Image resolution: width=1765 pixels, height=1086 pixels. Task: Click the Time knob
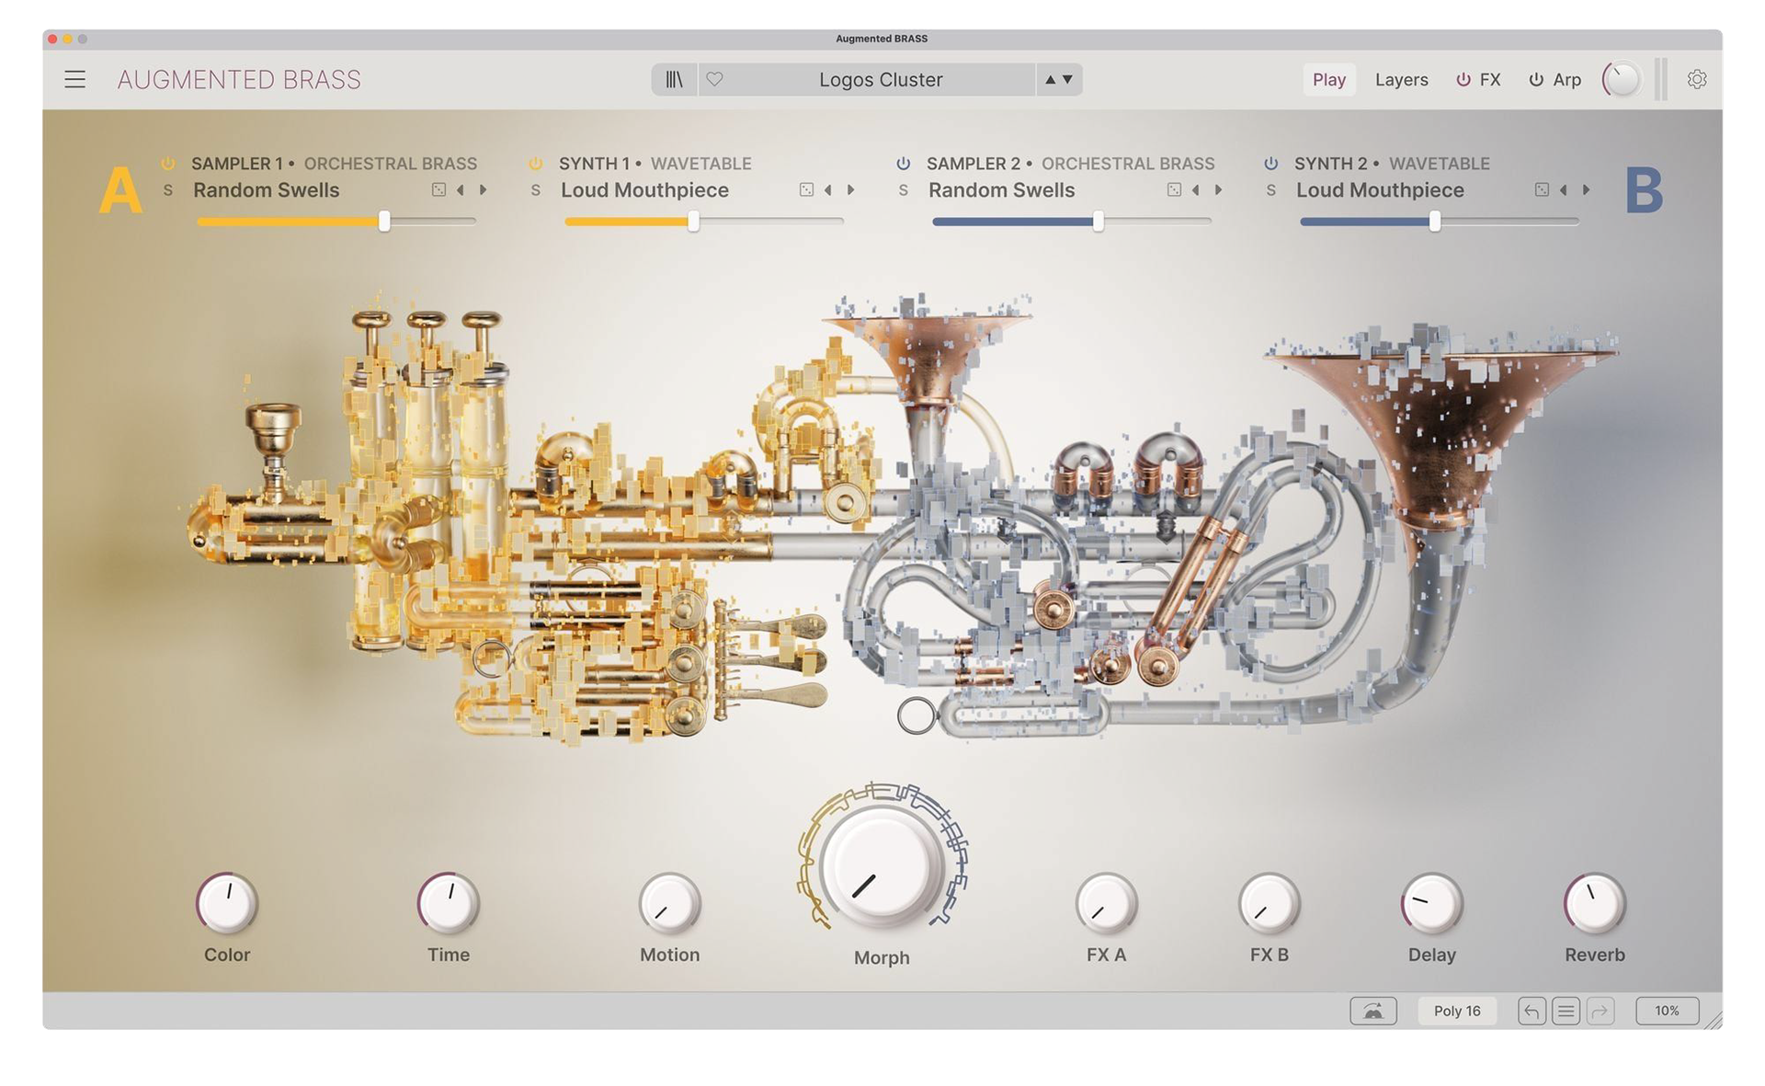click(x=449, y=903)
